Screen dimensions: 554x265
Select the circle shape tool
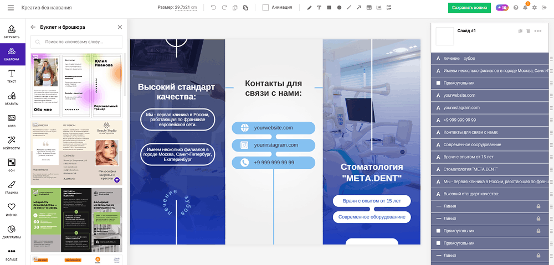click(339, 7)
